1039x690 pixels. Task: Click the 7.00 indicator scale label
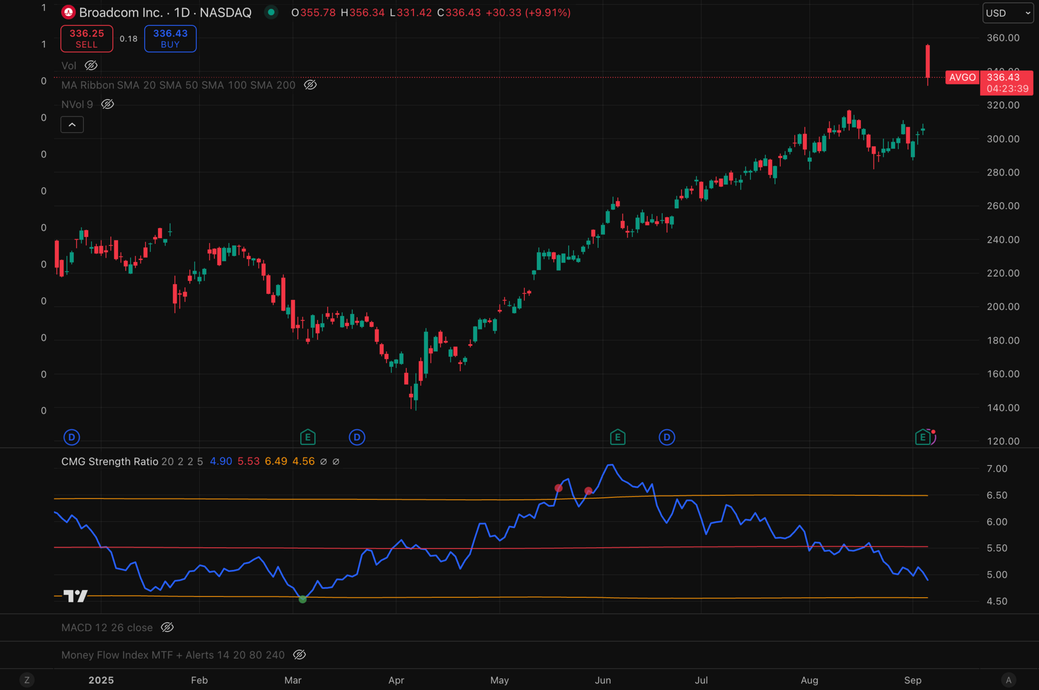997,469
